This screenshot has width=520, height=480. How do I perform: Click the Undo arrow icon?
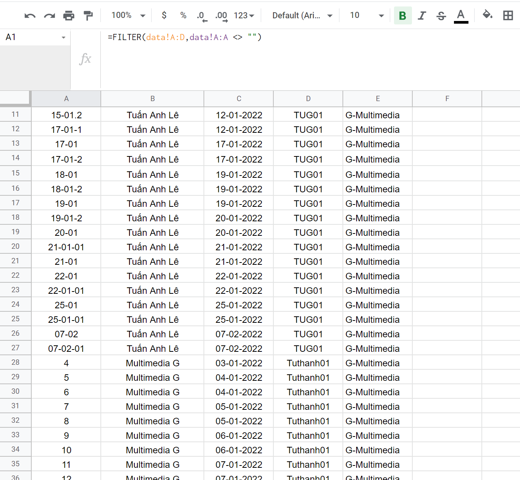tap(30, 16)
